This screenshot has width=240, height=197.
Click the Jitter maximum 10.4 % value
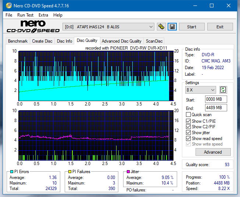(167, 183)
